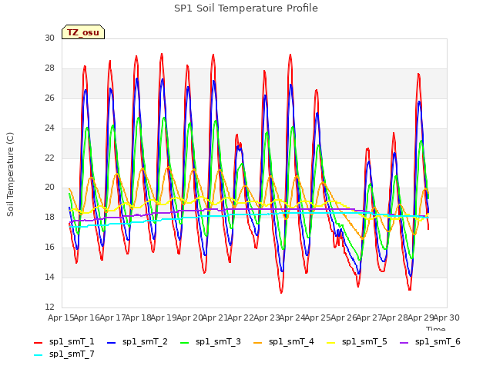The image size is (493, 369).
Task: Click the Apr 23 x-axis tick label
Action: (267, 318)
